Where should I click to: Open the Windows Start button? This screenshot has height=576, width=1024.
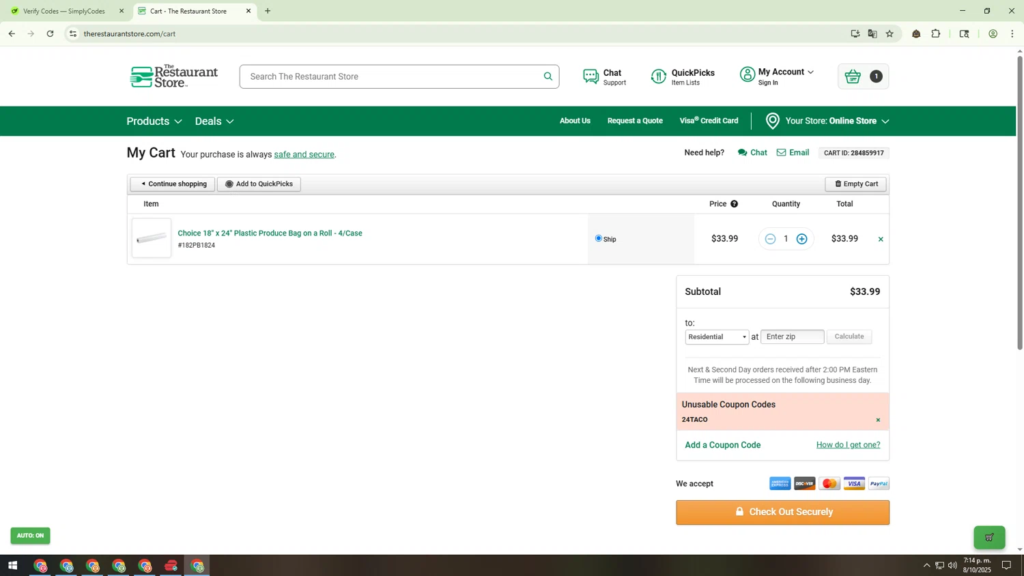click(12, 566)
